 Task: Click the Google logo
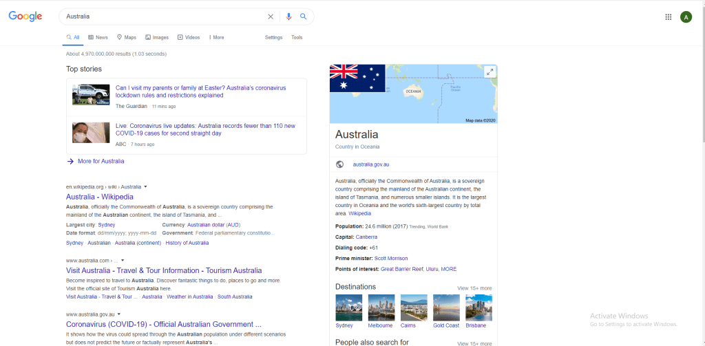click(x=25, y=17)
